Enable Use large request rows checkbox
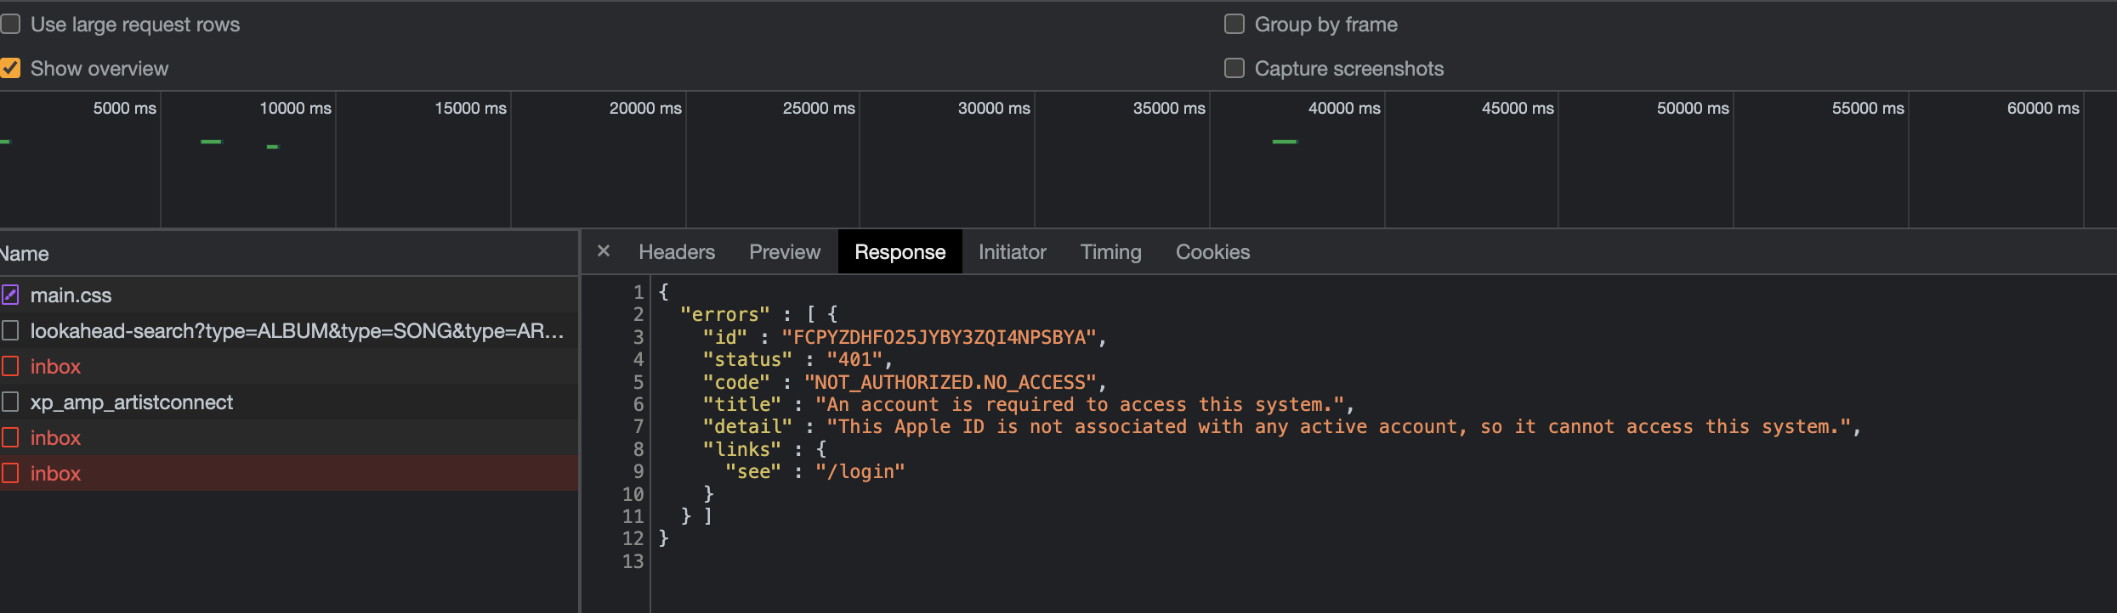The height and width of the screenshot is (613, 2117). 10,25
